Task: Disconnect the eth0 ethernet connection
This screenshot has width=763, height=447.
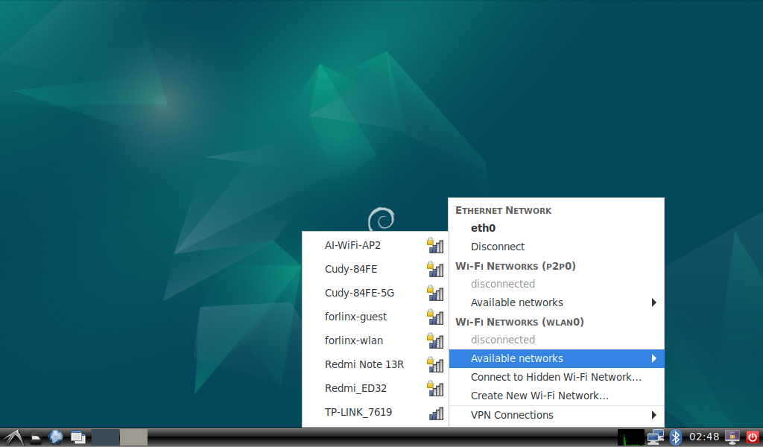Action: point(556,247)
